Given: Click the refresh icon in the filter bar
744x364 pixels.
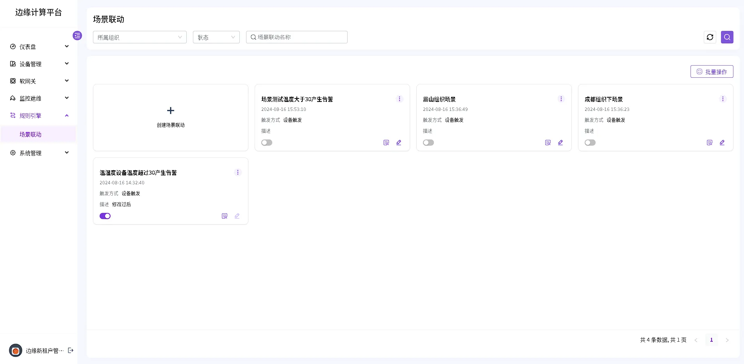Looking at the screenshot, I should coord(710,37).
